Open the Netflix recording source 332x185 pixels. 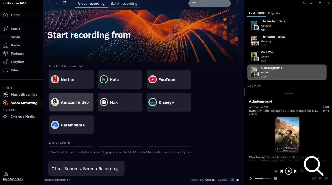[71, 80]
